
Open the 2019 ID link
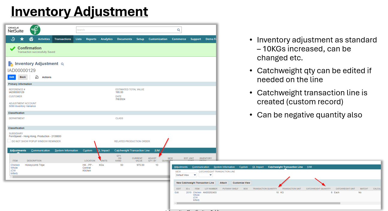189,192
